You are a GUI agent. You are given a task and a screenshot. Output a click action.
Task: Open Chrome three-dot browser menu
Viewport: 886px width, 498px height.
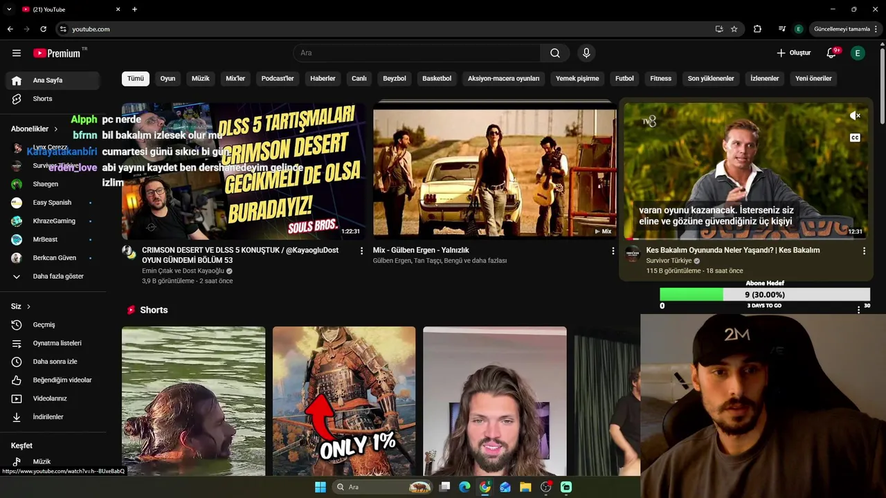click(x=876, y=29)
